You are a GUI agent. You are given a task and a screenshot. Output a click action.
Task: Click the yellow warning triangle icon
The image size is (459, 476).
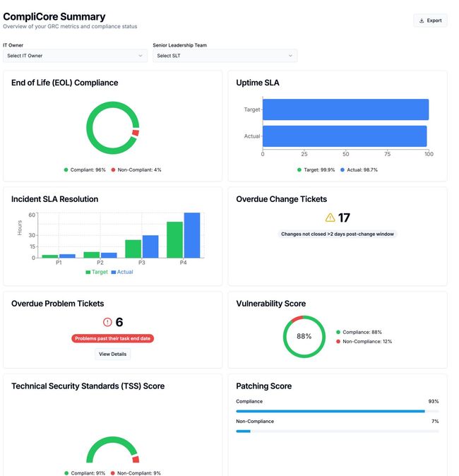click(x=330, y=218)
